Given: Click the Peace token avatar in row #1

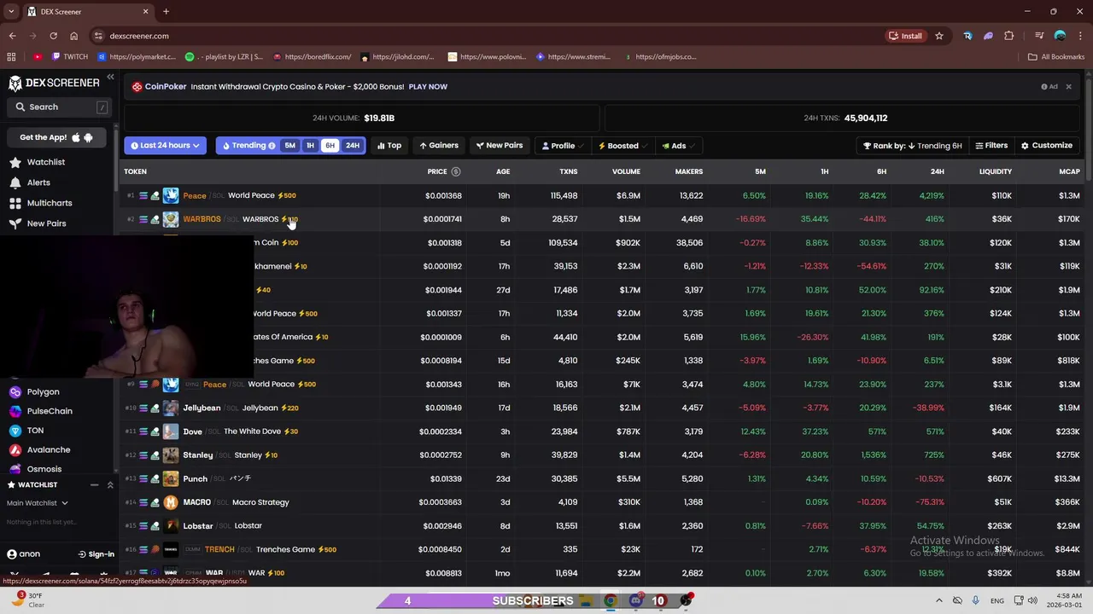Looking at the screenshot, I should (171, 195).
